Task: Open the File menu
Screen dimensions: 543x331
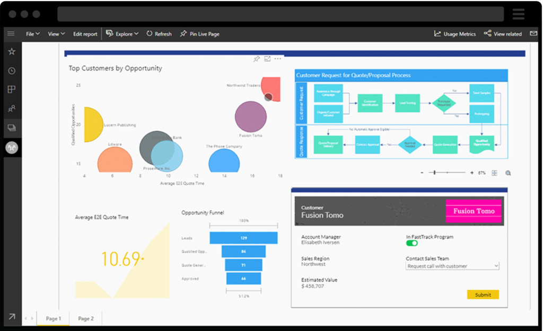Action: (32, 34)
